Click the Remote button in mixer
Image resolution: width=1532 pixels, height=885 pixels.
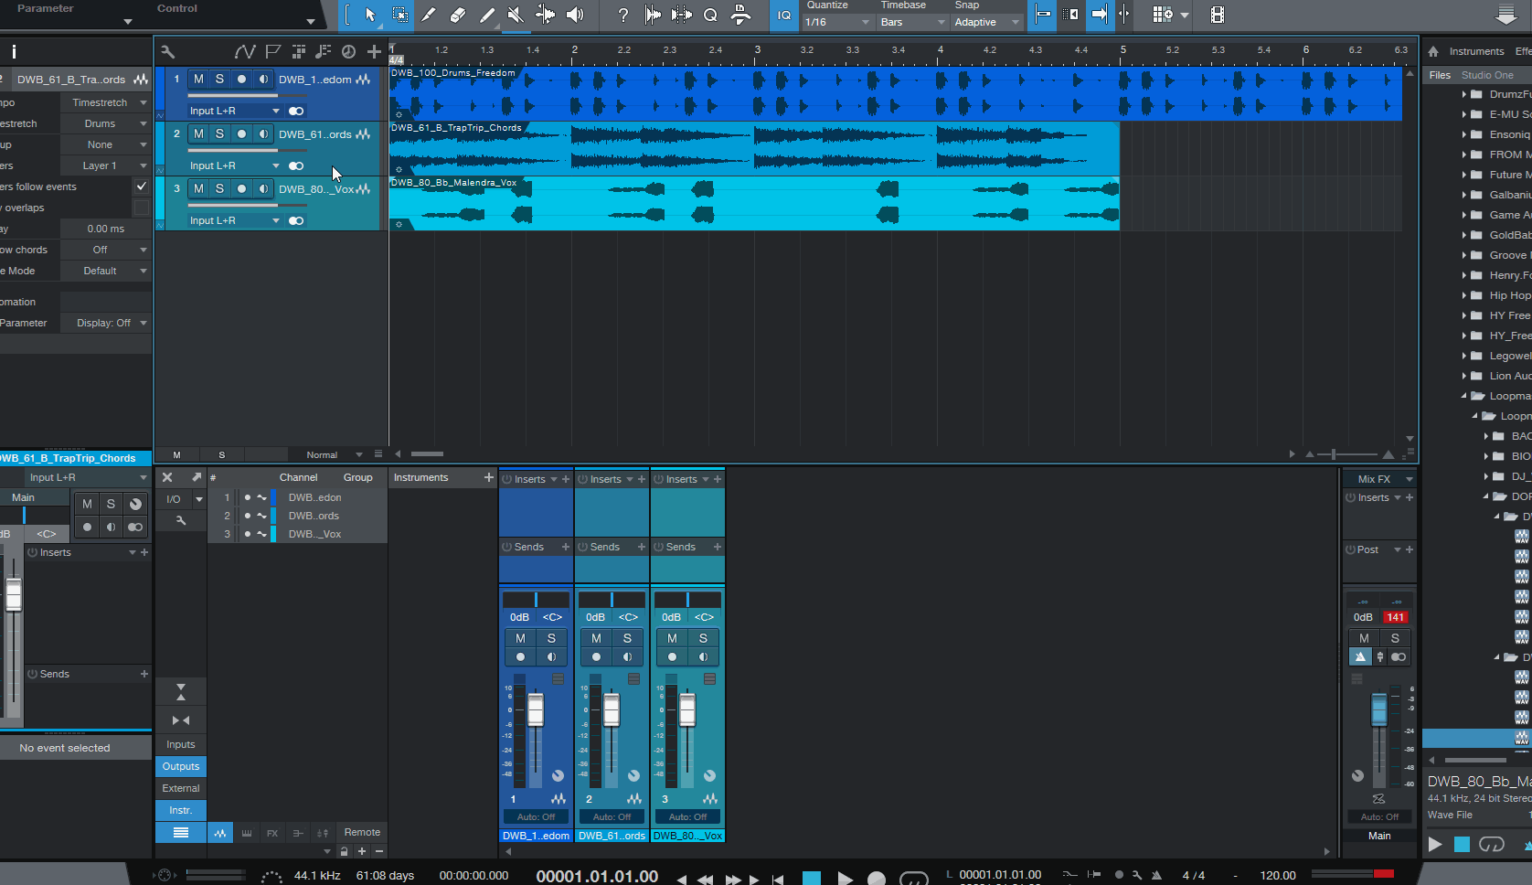click(362, 832)
